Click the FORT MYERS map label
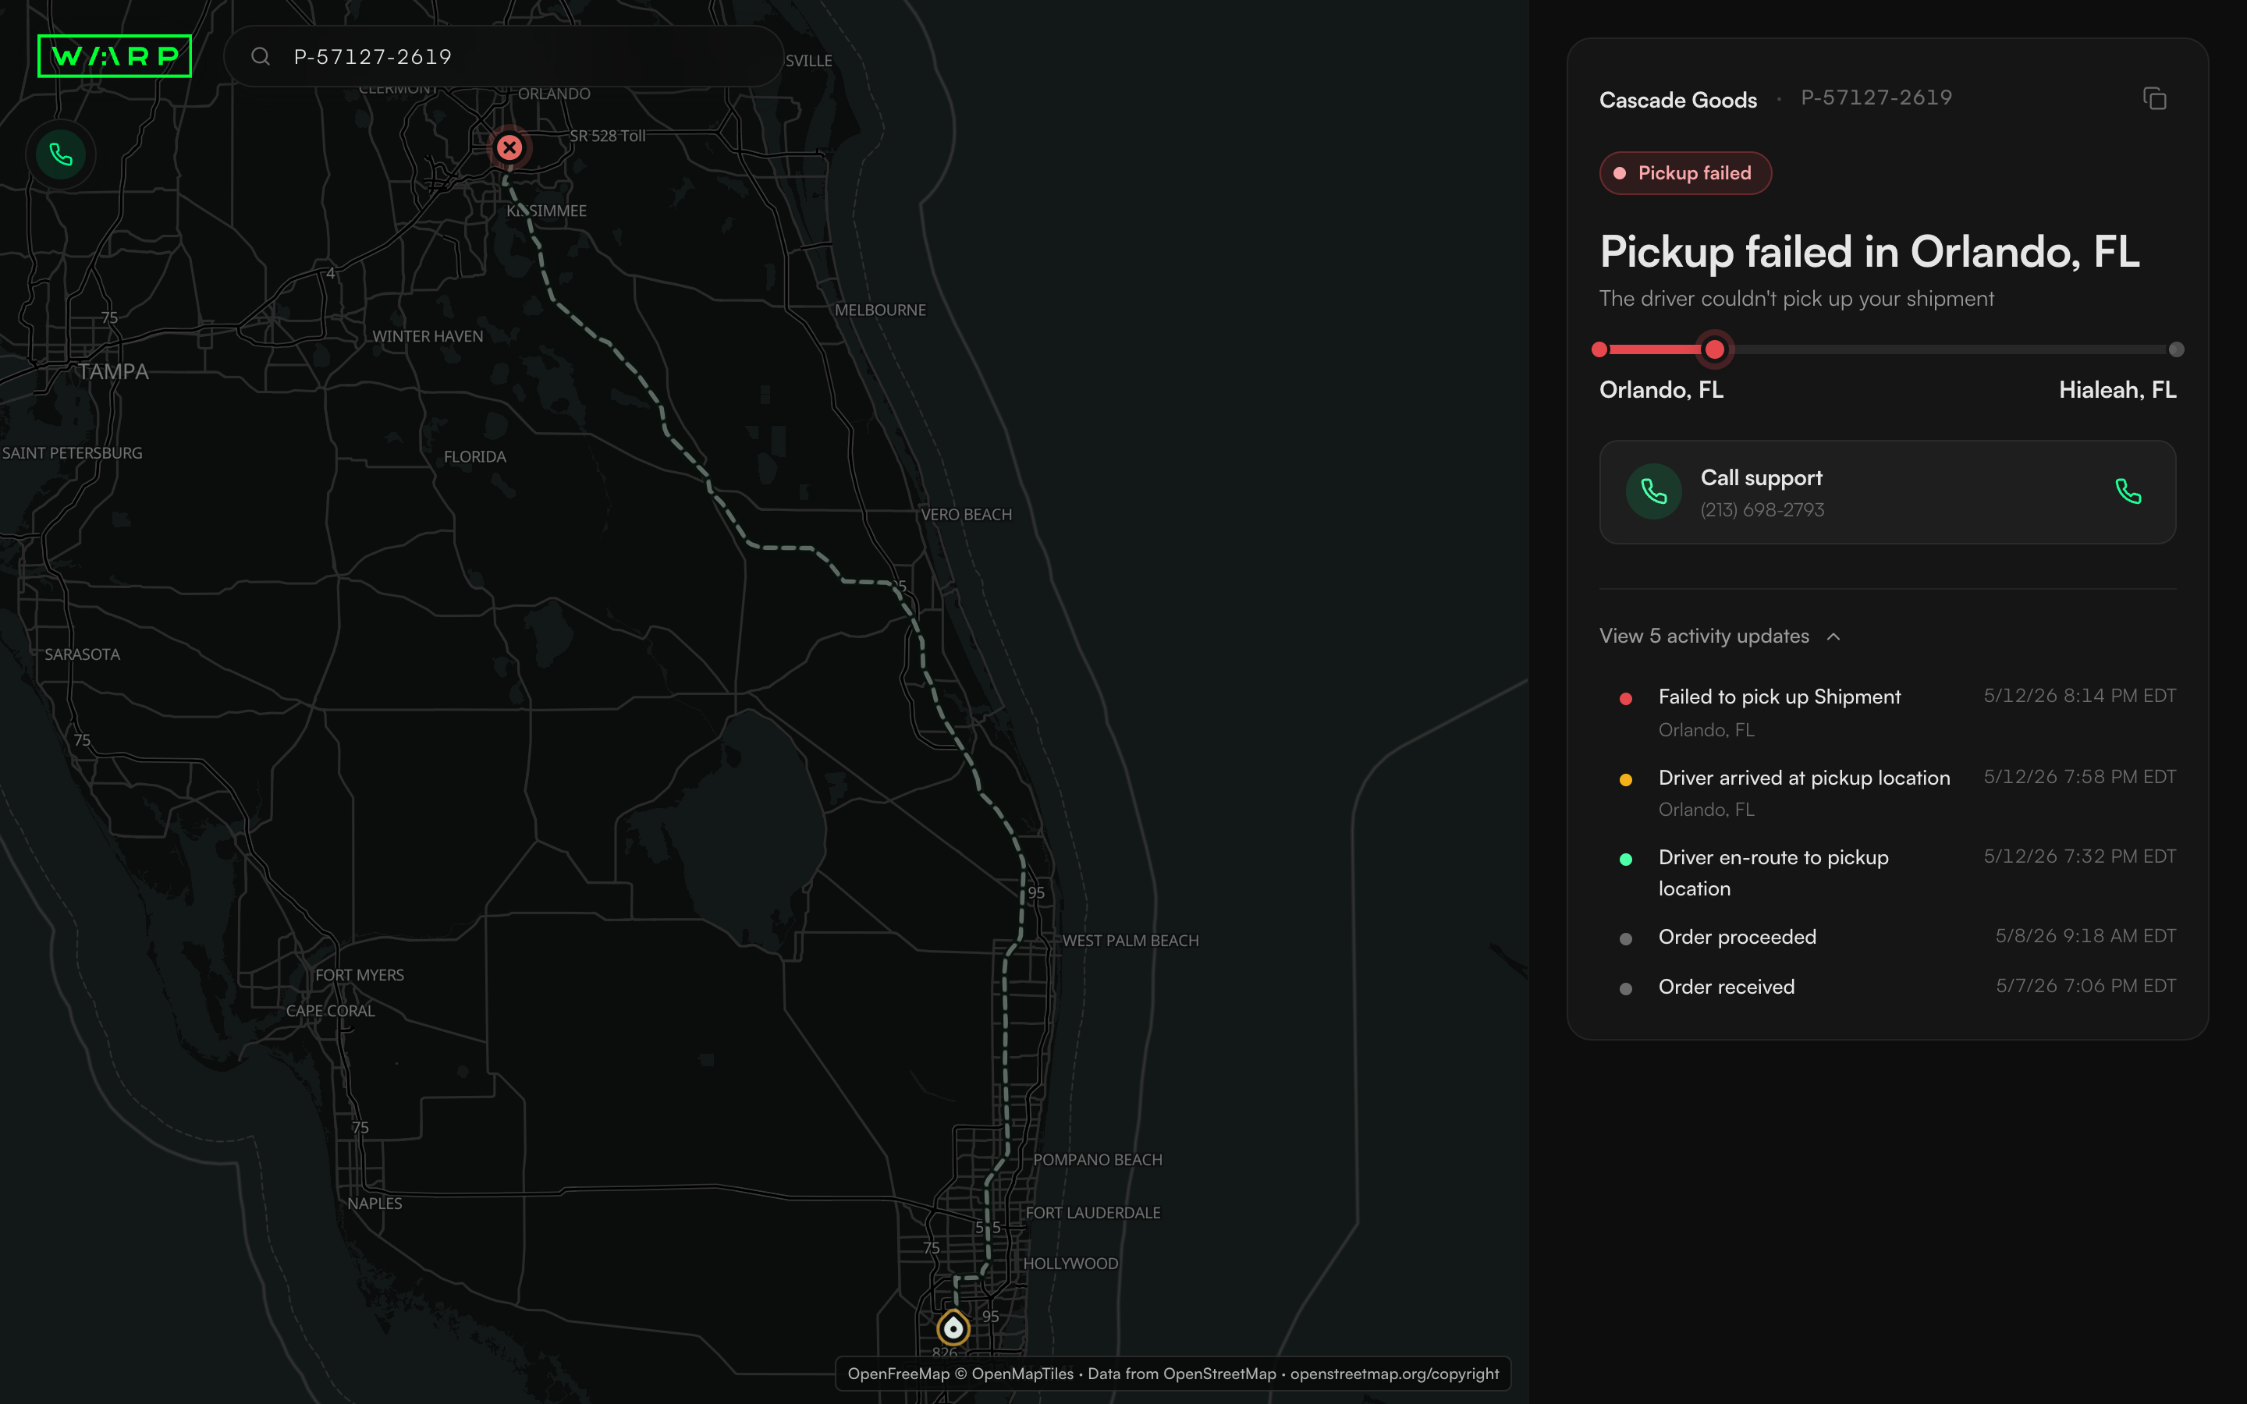Image resolution: width=2247 pixels, height=1404 pixels. coord(360,975)
